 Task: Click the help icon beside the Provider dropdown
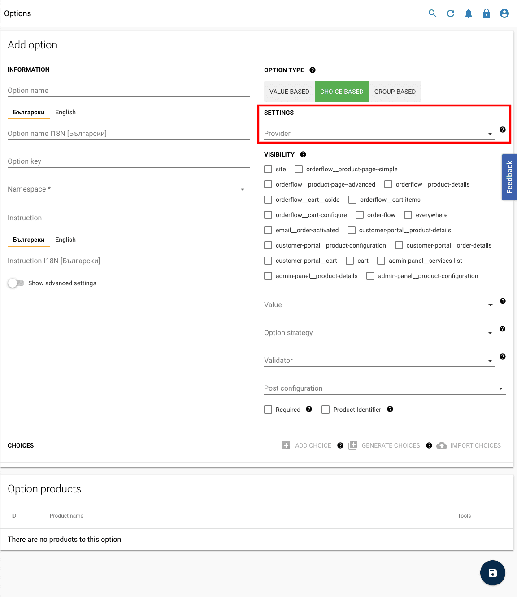(x=502, y=130)
